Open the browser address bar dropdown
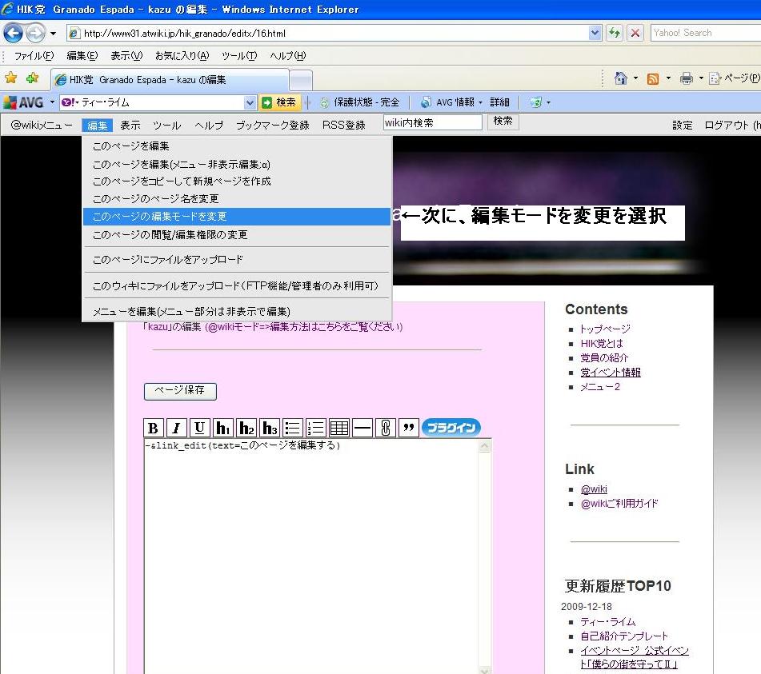Screen dimensions: 761x674 point(595,34)
